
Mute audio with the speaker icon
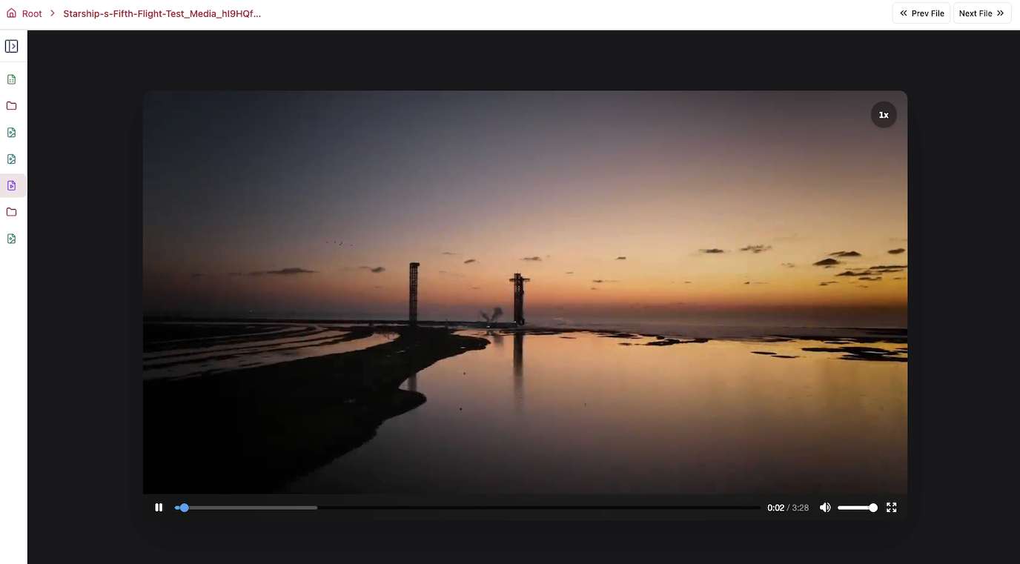click(x=825, y=508)
